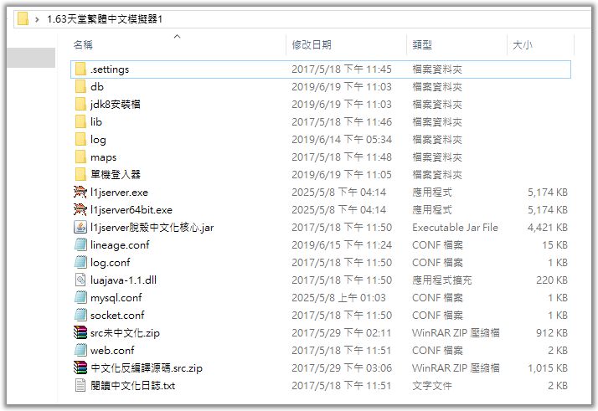Sort by 類型 column header
This screenshot has width=598, height=411.
point(422,45)
